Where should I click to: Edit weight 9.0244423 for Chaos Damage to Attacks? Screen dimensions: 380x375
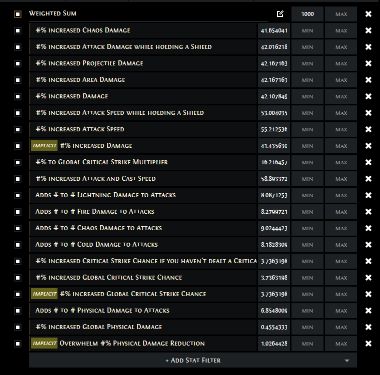[x=274, y=228]
